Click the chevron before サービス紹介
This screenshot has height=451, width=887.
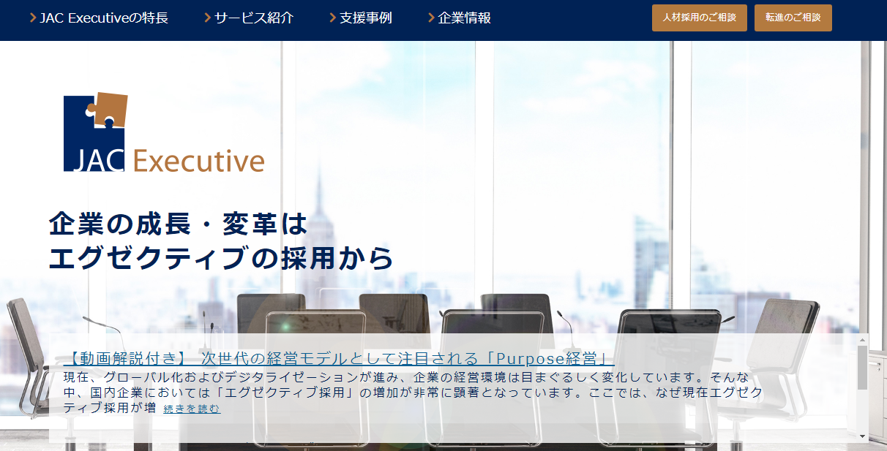[x=208, y=18]
